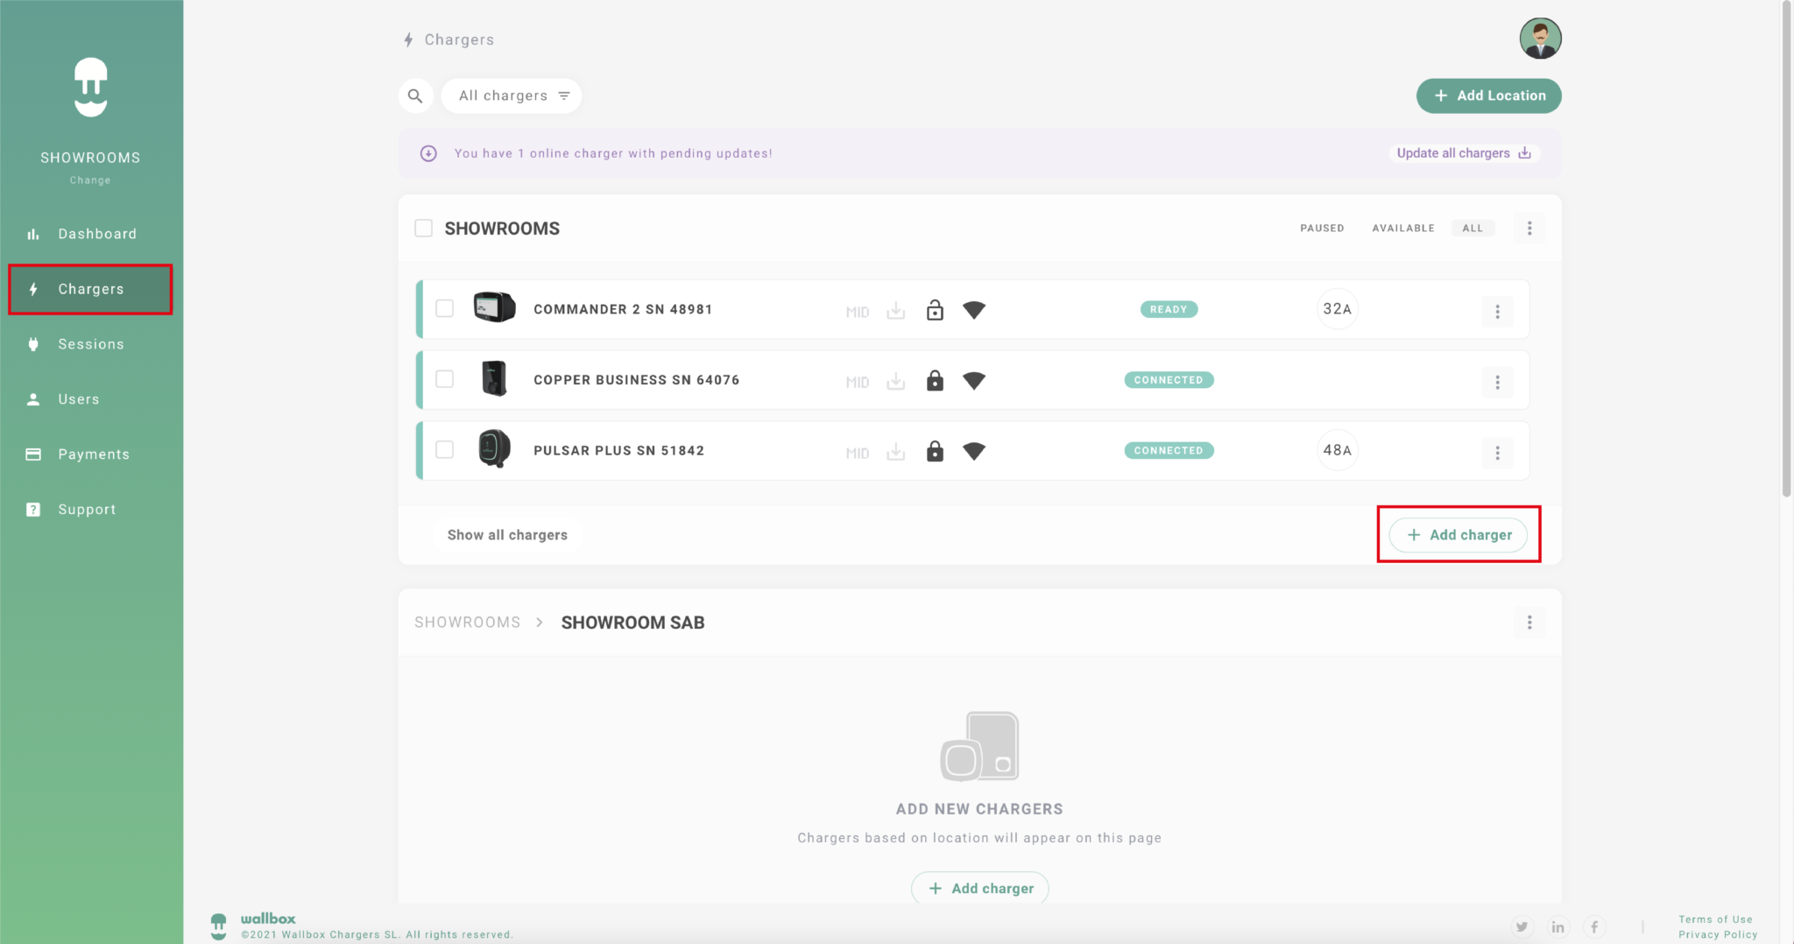The height and width of the screenshot is (944, 1794).
Task: Select the Commander 2 SN 48981 checkbox
Action: pyautogui.click(x=445, y=309)
